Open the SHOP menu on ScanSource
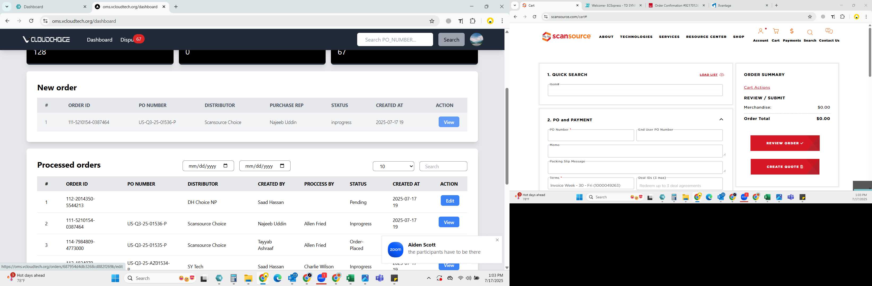This screenshot has width=872, height=286. coord(738,37)
